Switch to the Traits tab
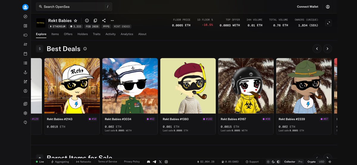This screenshot has width=357, height=165. point(96,34)
